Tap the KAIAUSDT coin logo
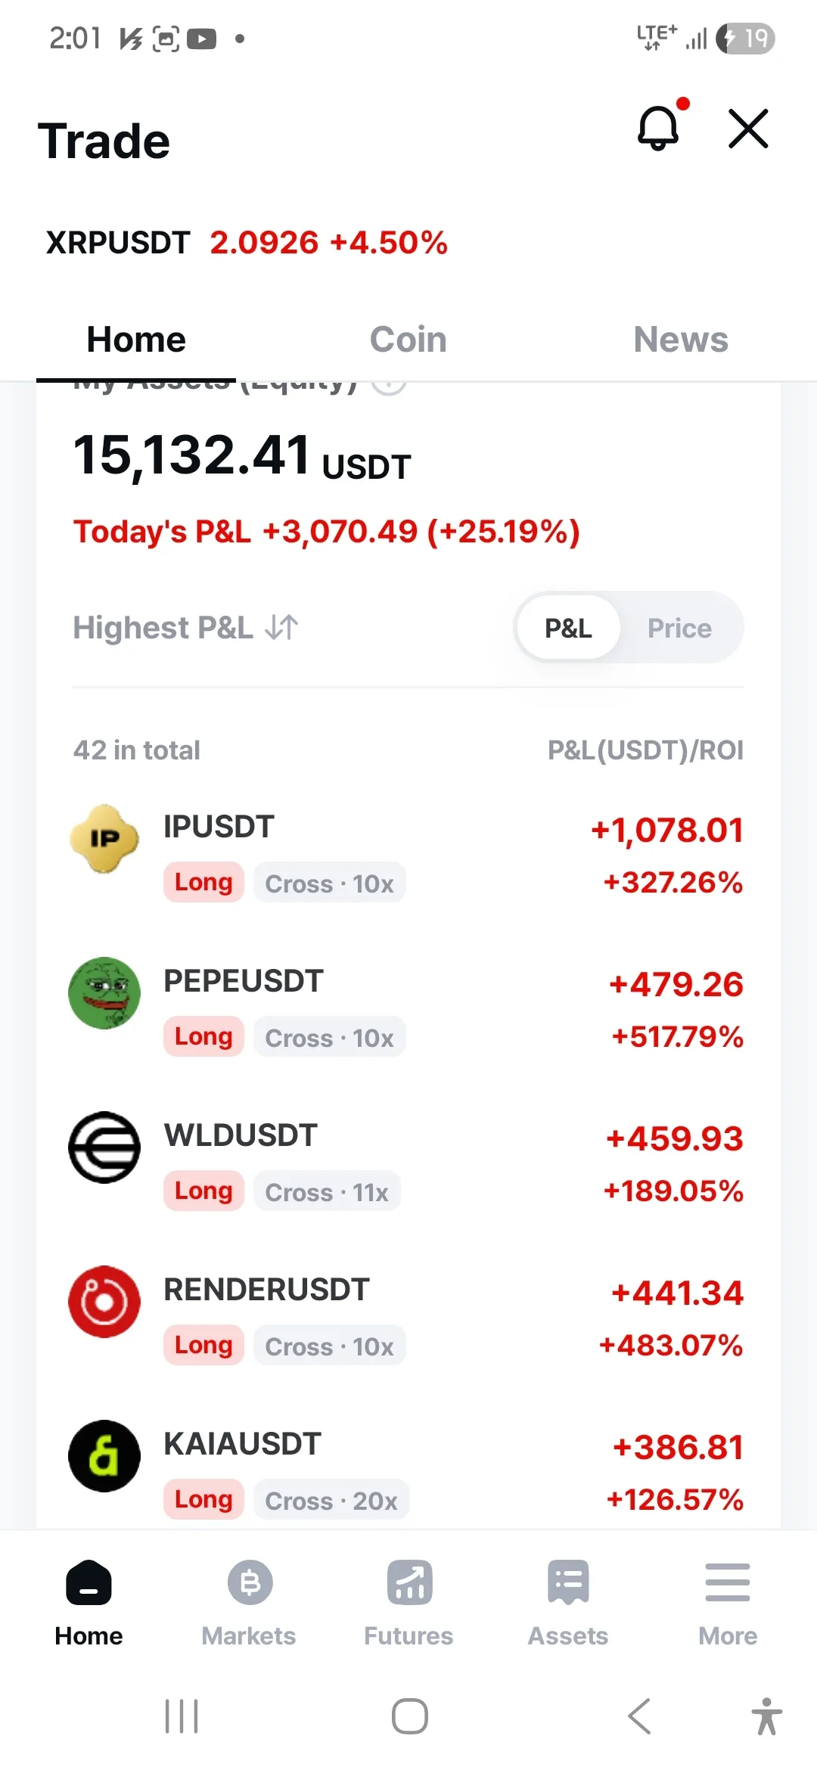Screen dimensions: 817x1770 click(x=104, y=1456)
